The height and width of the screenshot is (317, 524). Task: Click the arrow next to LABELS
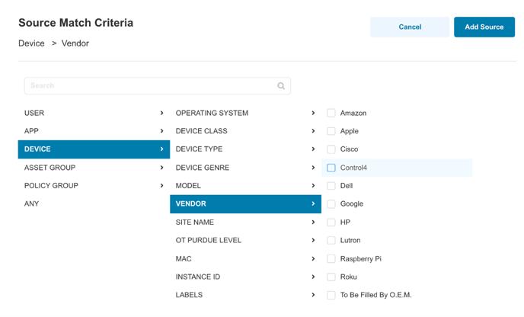[x=313, y=295]
